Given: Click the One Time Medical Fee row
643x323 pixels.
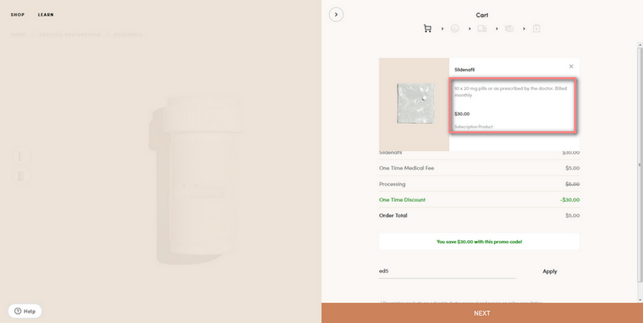Looking at the screenshot, I should click(x=479, y=169).
